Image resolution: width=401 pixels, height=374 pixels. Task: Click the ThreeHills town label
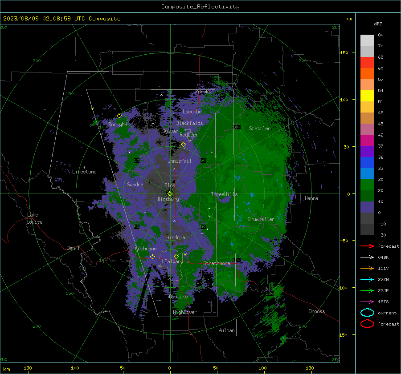[x=224, y=194]
